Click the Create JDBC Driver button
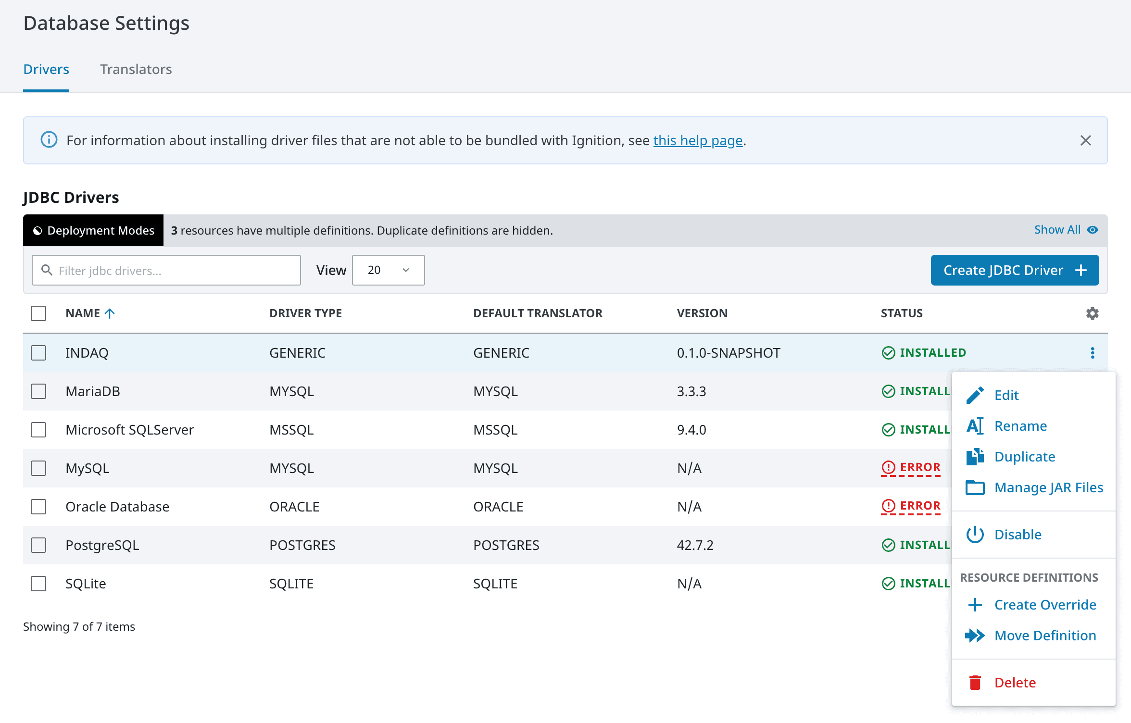This screenshot has width=1131, height=723. (1015, 270)
